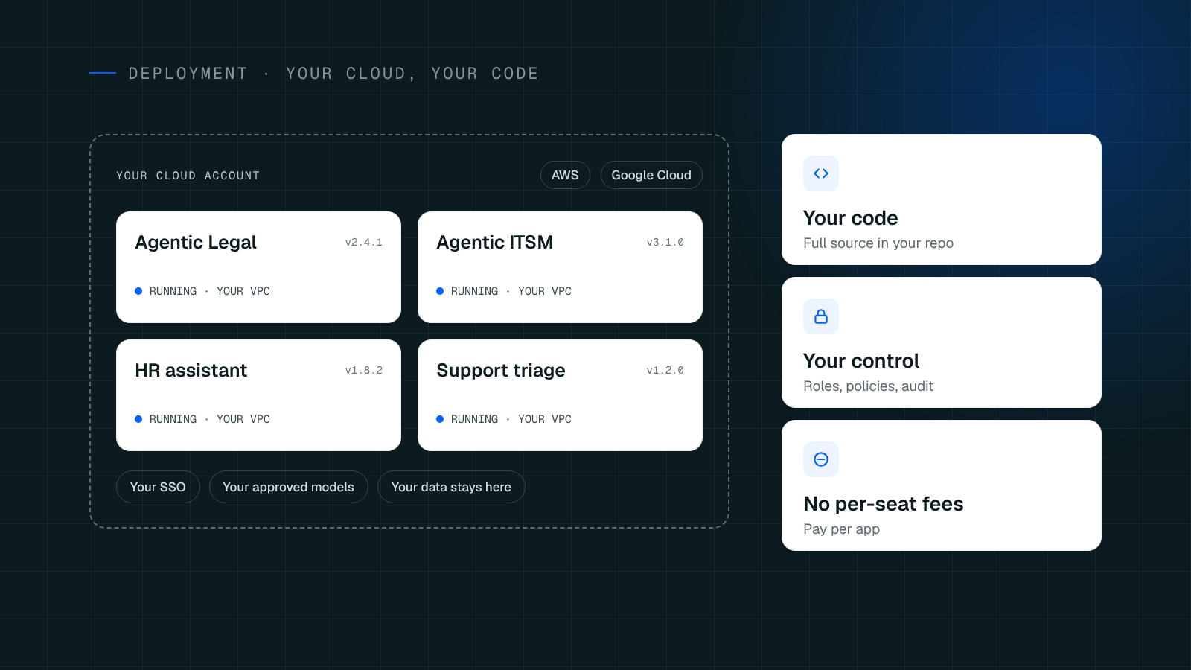The image size is (1191, 670).
Task: Click the Your approved models chip
Action: click(289, 487)
